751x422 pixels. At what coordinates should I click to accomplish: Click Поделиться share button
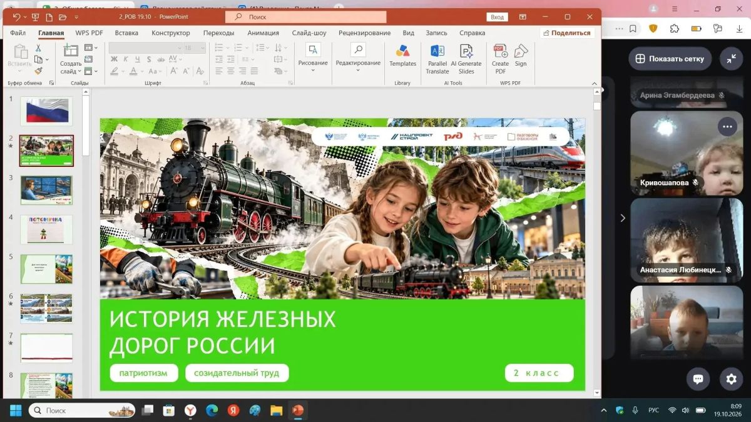point(567,33)
